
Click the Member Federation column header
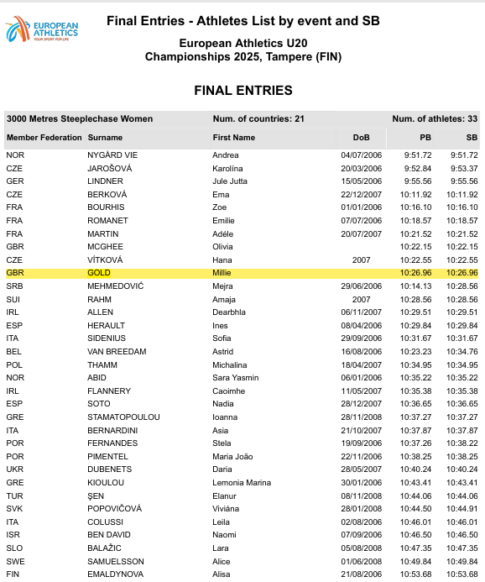click(x=44, y=138)
